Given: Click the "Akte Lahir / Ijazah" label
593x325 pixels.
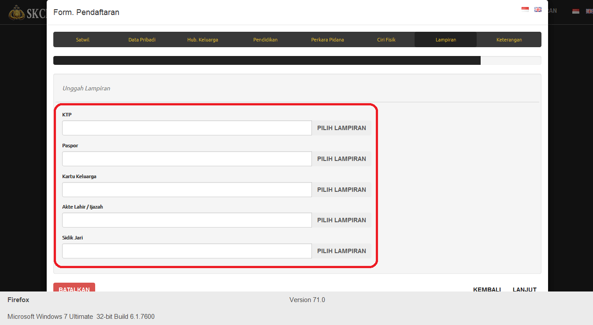Looking at the screenshot, I should point(82,207).
